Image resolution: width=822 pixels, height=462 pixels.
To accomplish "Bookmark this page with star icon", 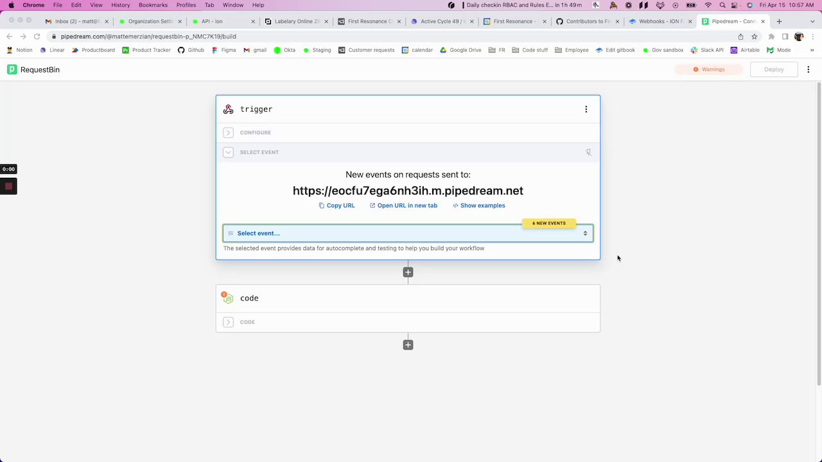I will [755, 37].
